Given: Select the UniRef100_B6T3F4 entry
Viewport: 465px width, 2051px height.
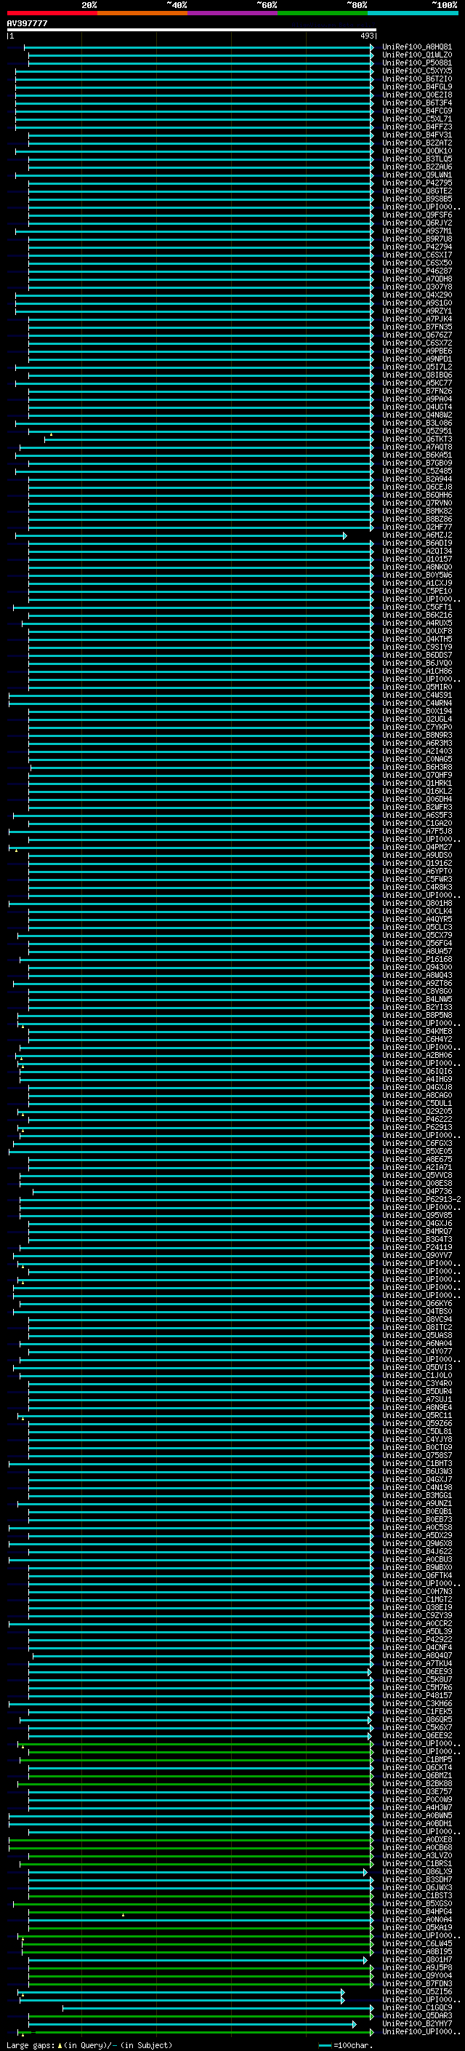Looking at the screenshot, I should (417, 103).
